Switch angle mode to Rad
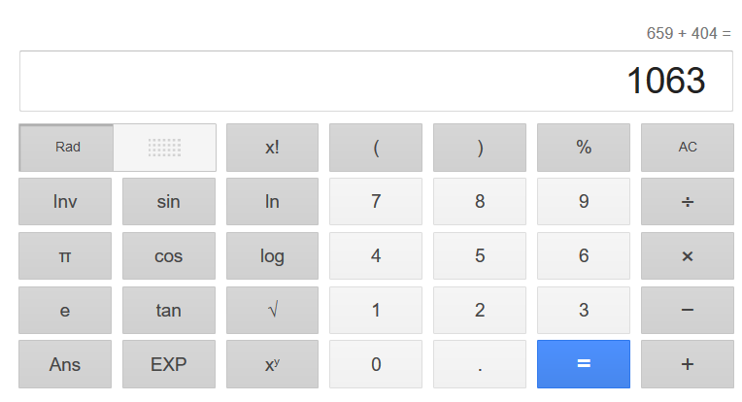Screen dimensions: 742x402 (x=67, y=148)
